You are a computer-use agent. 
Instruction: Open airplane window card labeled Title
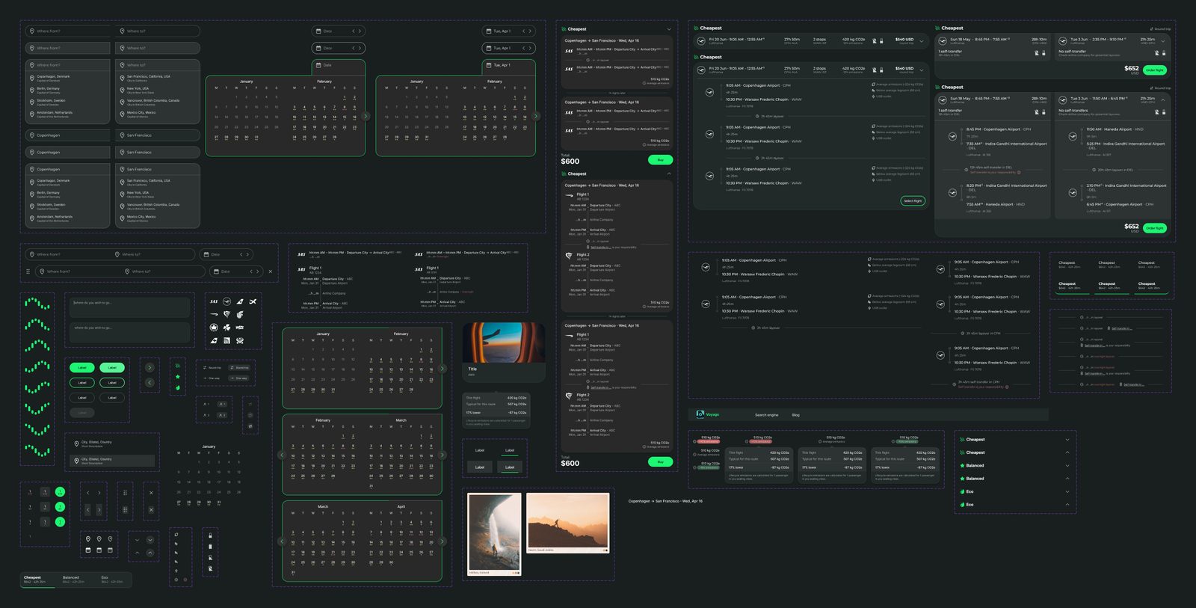point(504,351)
